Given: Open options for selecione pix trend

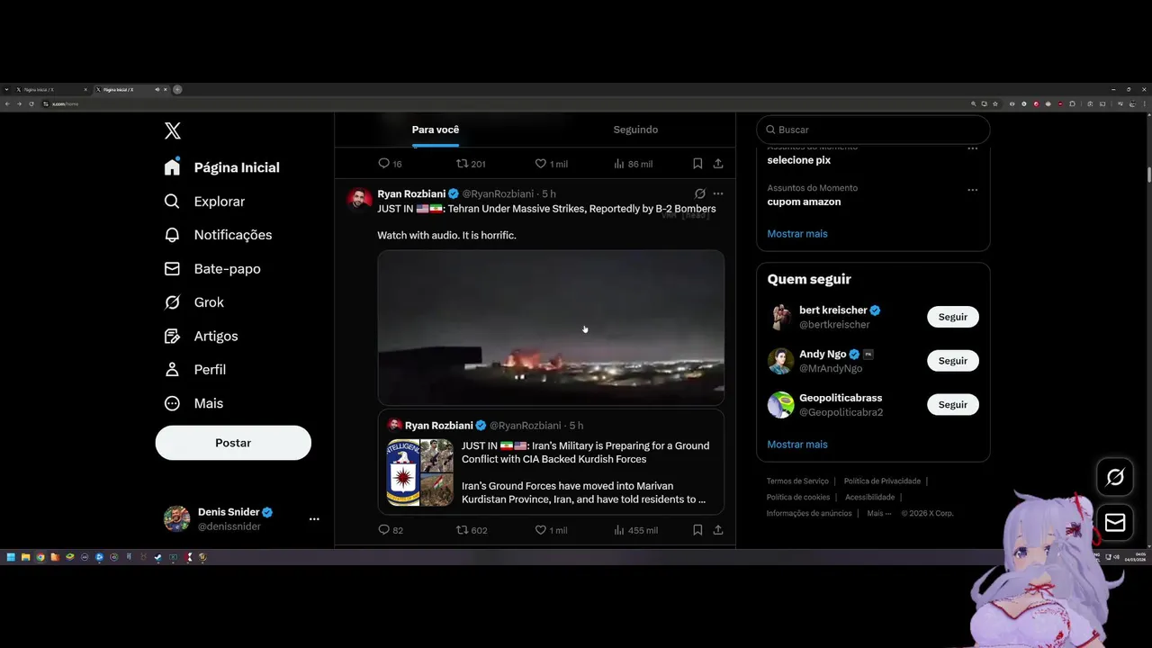Looking at the screenshot, I should 972,148.
